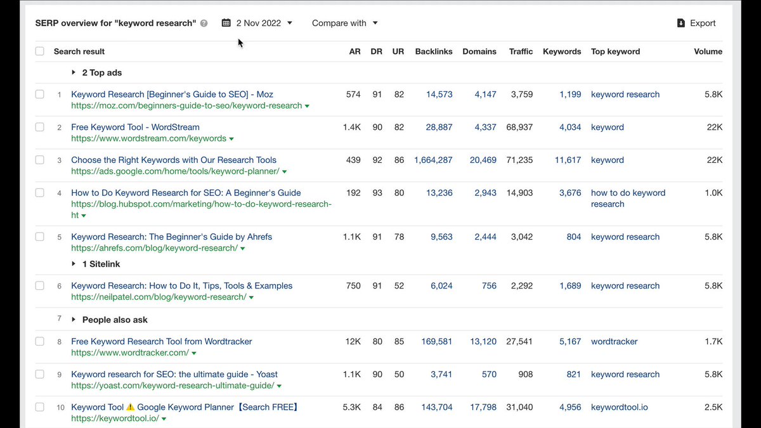Open Choose the Right Keywords title link
The image size is (761, 428).
(x=174, y=160)
